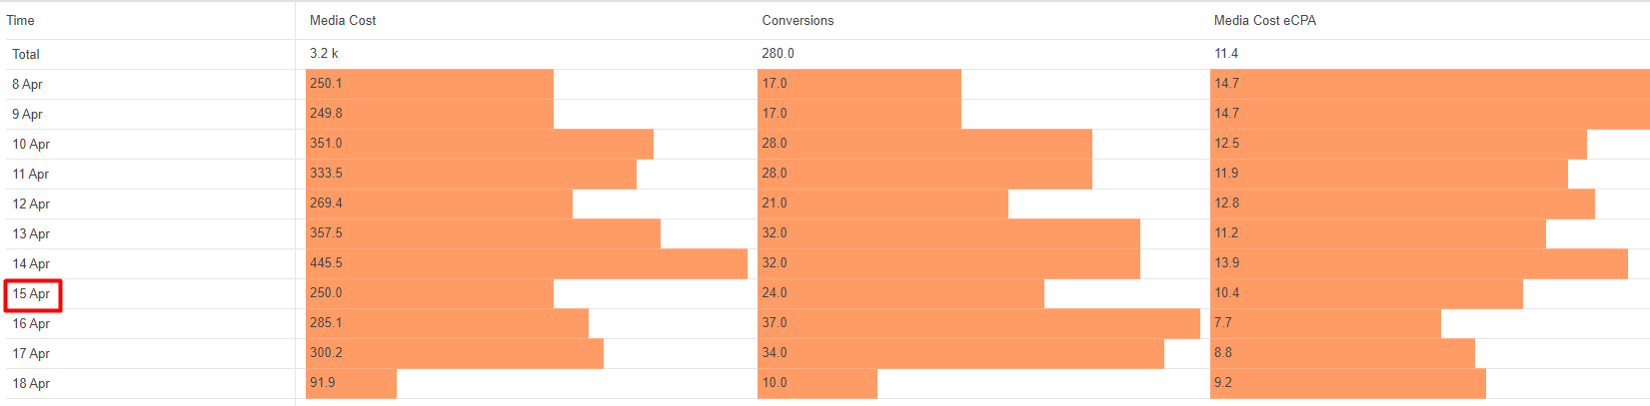This screenshot has height=406, width=1650.
Task: Click the Total row label
Action: [26, 54]
